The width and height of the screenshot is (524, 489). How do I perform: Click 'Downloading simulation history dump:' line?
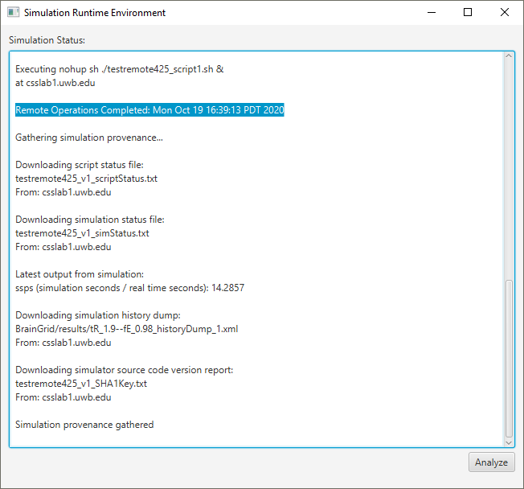(98, 315)
